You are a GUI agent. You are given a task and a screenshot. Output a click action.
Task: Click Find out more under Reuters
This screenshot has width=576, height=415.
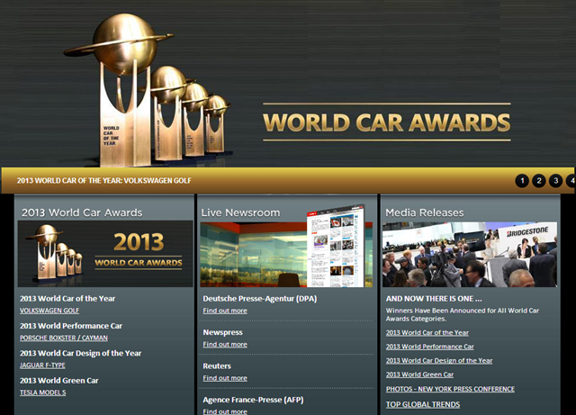(225, 378)
